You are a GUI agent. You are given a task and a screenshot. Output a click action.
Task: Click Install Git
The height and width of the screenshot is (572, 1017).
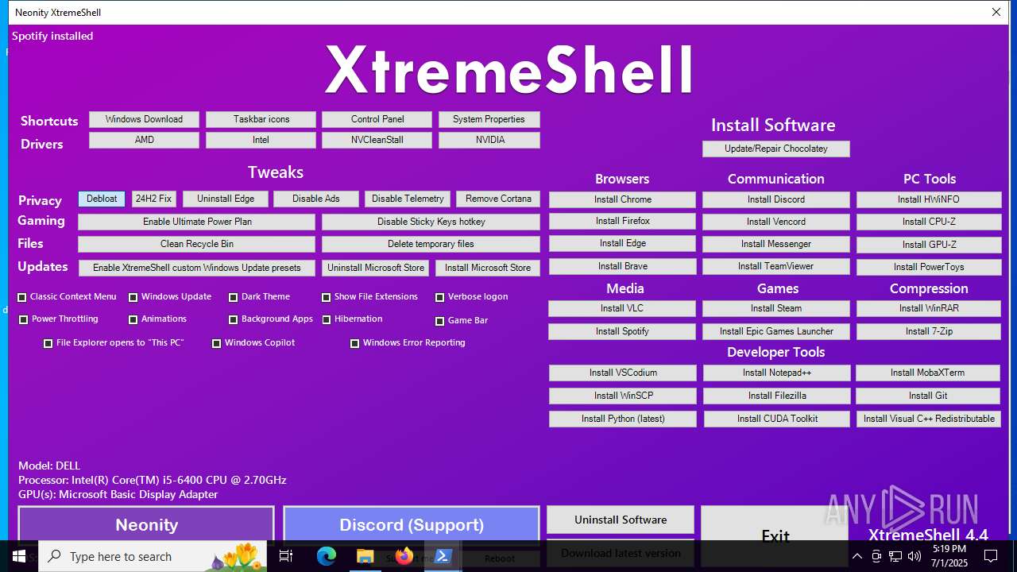pyautogui.click(x=928, y=396)
